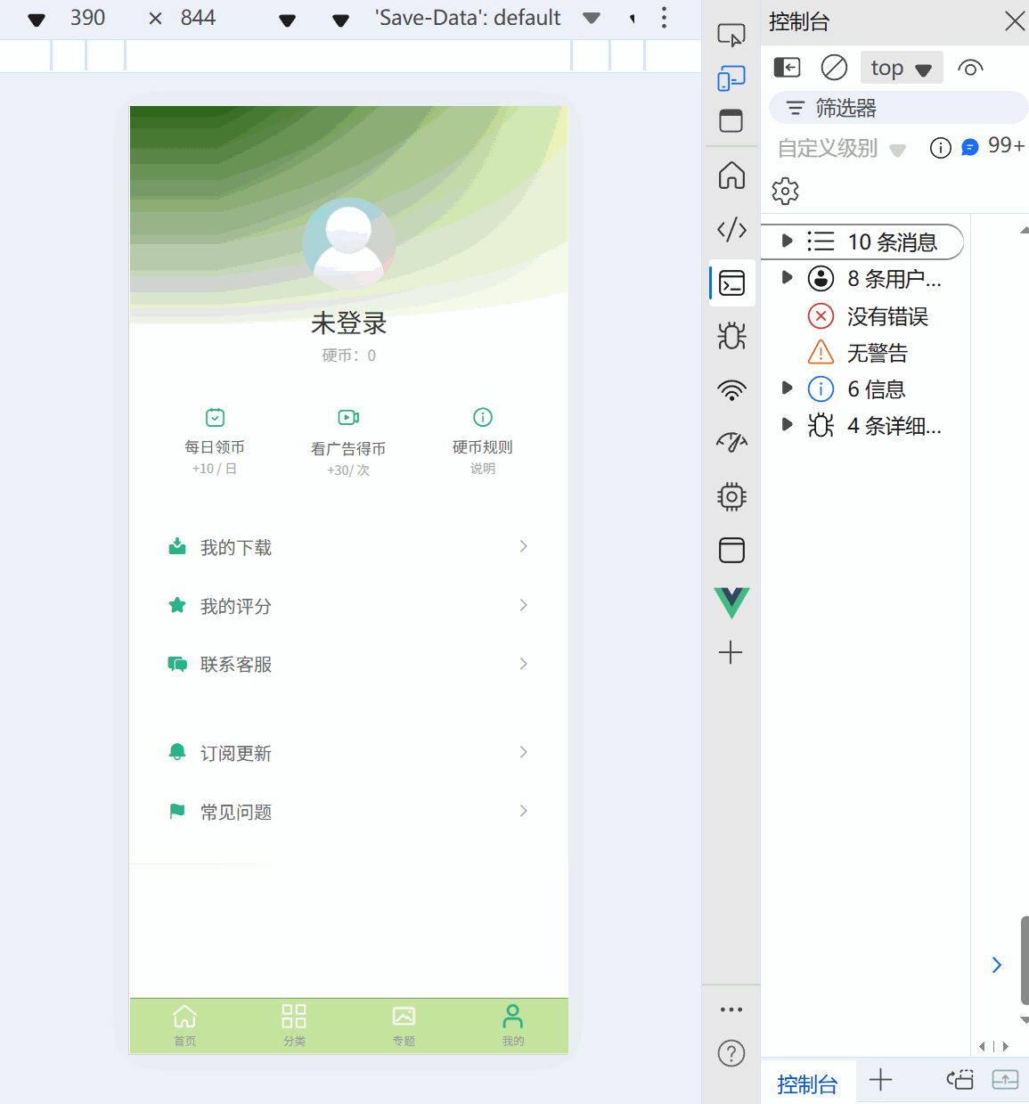The image size is (1029, 1104).
Task: Select the Console panel icon in activity bar
Action: [x=731, y=283]
